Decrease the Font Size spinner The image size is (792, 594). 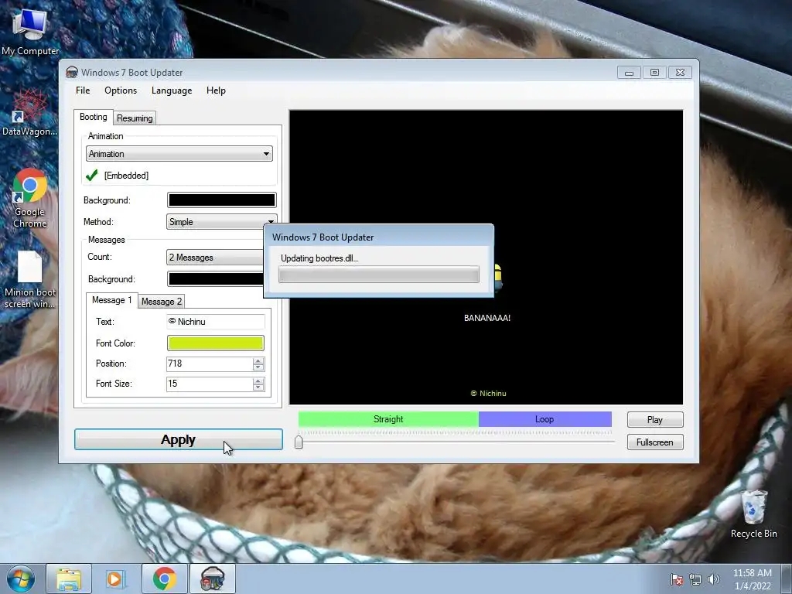258,388
